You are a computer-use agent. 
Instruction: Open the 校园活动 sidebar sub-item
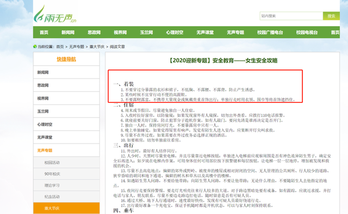66,163
